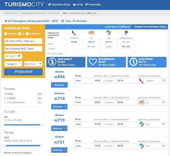The image size is (170, 156).
Task: Click the Partida slider left handle
Action: click(x=5, y=146)
